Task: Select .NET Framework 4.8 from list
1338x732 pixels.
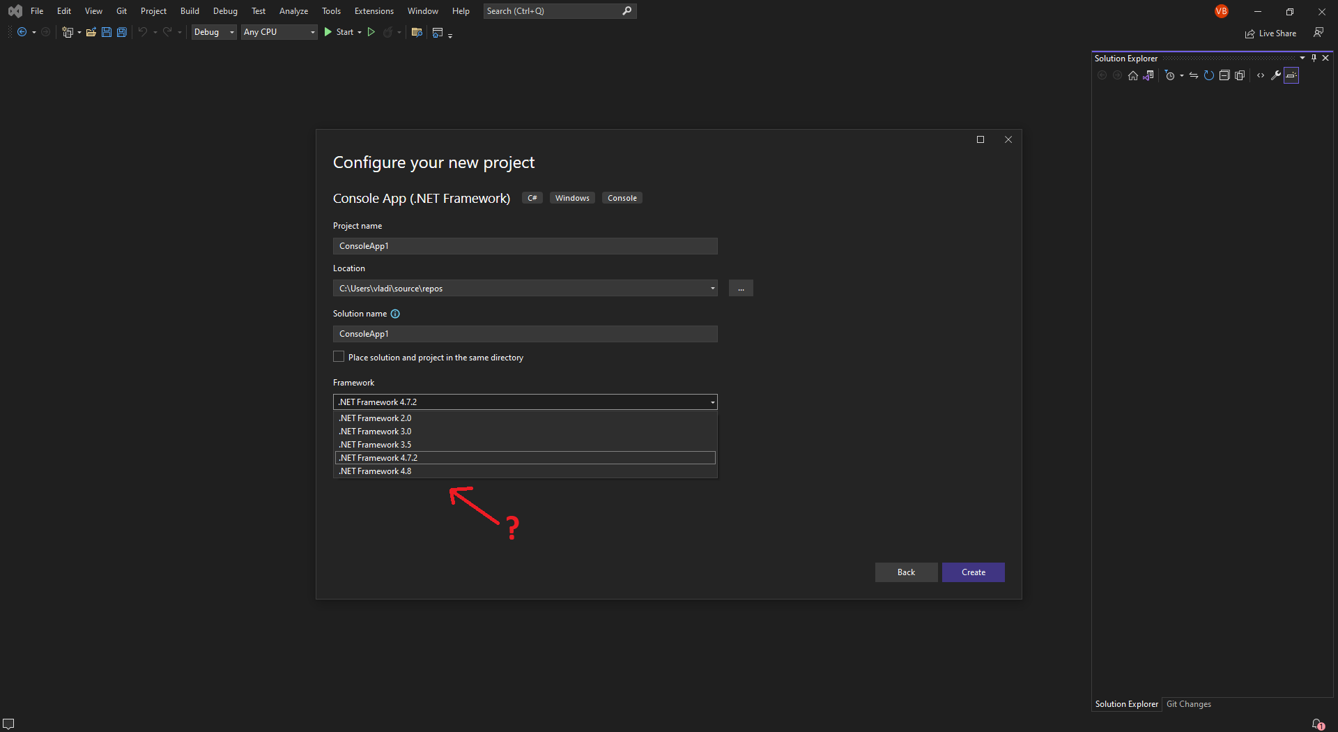Action: [525, 471]
